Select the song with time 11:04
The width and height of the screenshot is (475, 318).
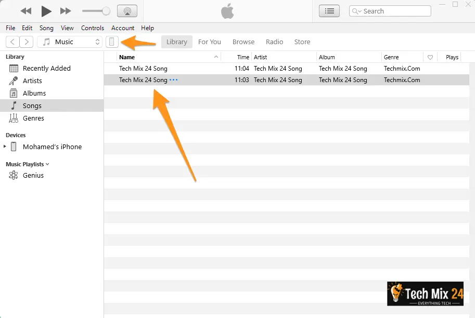click(287, 69)
